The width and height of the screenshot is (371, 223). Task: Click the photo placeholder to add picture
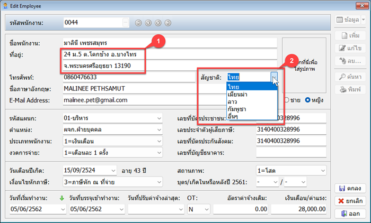tap(301, 58)
